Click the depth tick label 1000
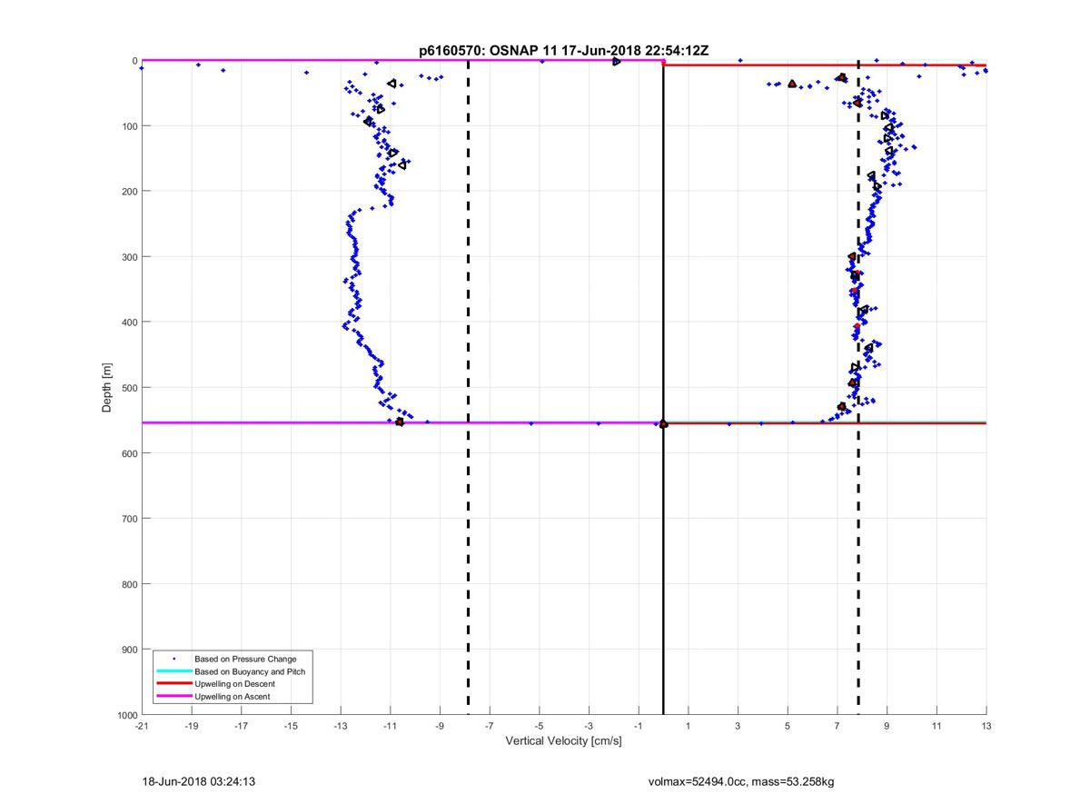The height and width of the screenshot is (804, 1090). 126,715
